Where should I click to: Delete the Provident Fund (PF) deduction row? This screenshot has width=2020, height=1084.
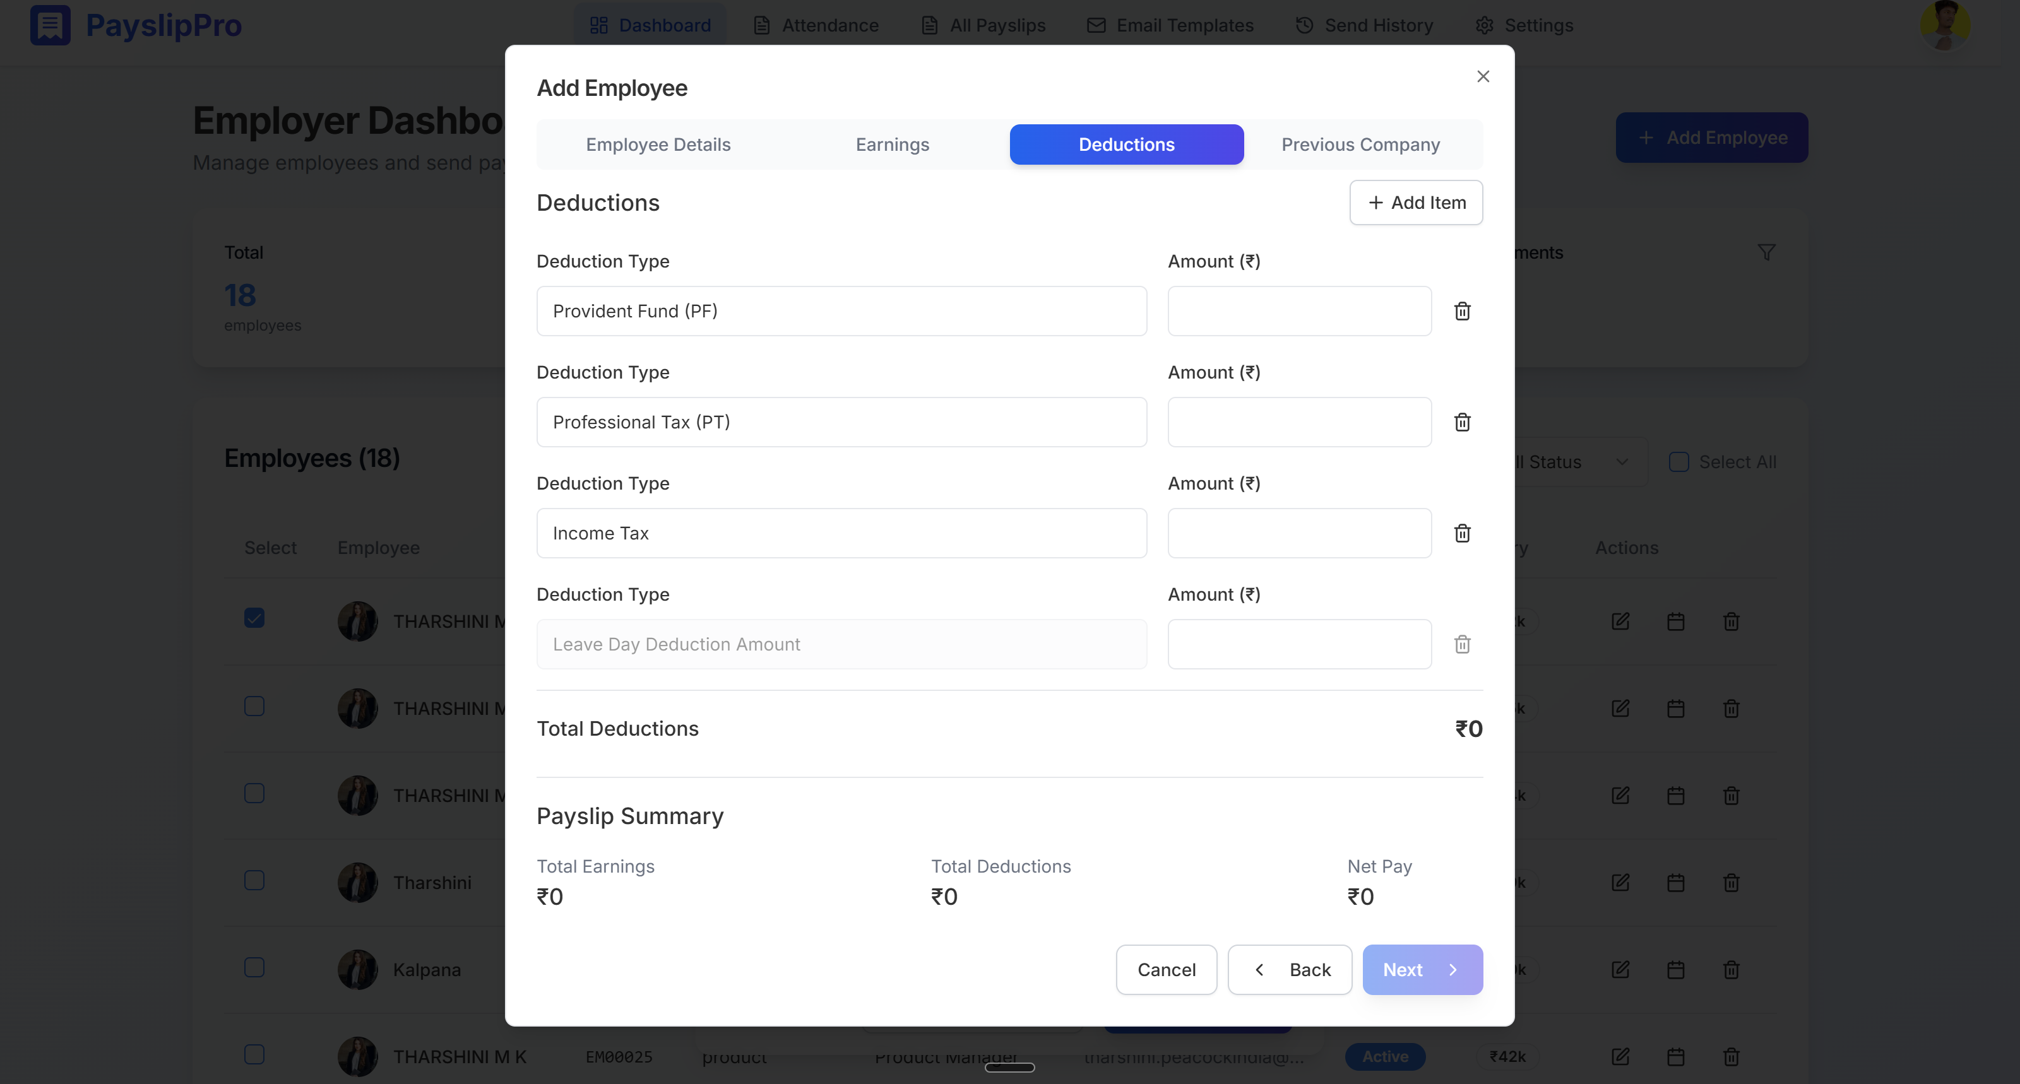click(x=1462, y=311)
